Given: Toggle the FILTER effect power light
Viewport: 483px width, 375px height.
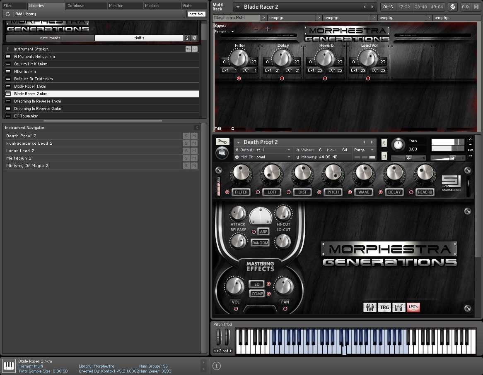Looking at the screenshot, I should (x=227, y=192).
